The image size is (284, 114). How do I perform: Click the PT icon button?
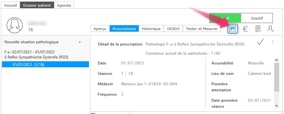[233, 29]
